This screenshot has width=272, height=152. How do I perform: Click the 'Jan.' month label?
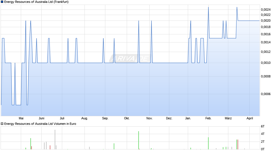(x=188, y=118)
